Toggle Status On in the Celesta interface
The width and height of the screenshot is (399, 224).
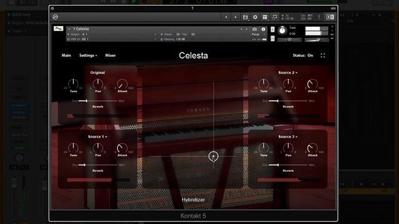coord(303,55)
